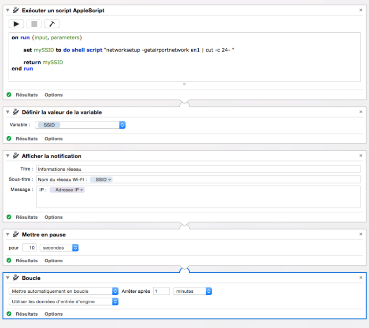Remove the Définir la valeur de la variable action
This screenshot has width=370, height=328.
[x=361, y=112]
